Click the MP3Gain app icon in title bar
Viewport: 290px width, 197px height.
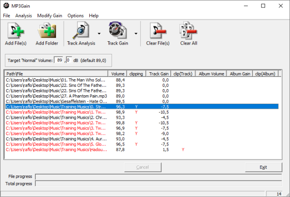tap(6, 6)
